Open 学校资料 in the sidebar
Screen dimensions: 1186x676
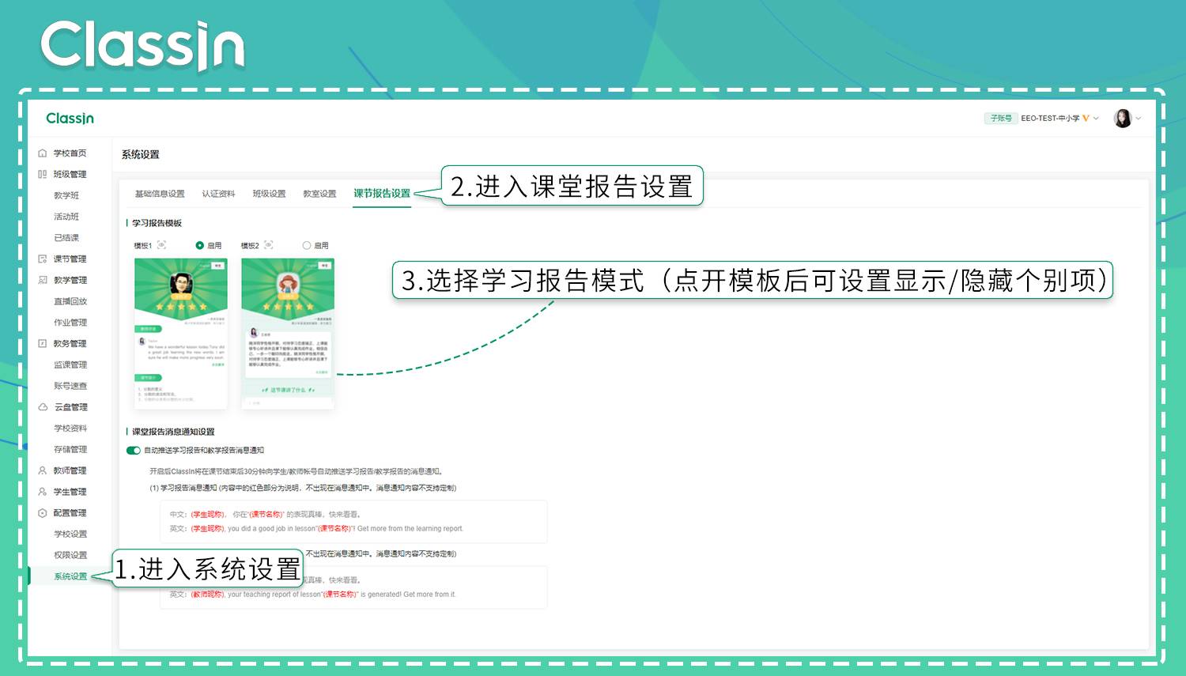click(70, 429)
